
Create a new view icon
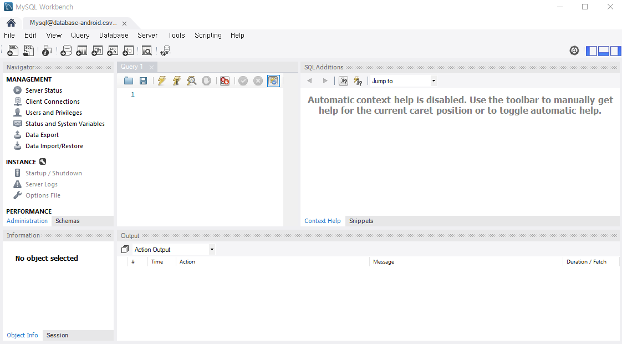pos(97,50)
